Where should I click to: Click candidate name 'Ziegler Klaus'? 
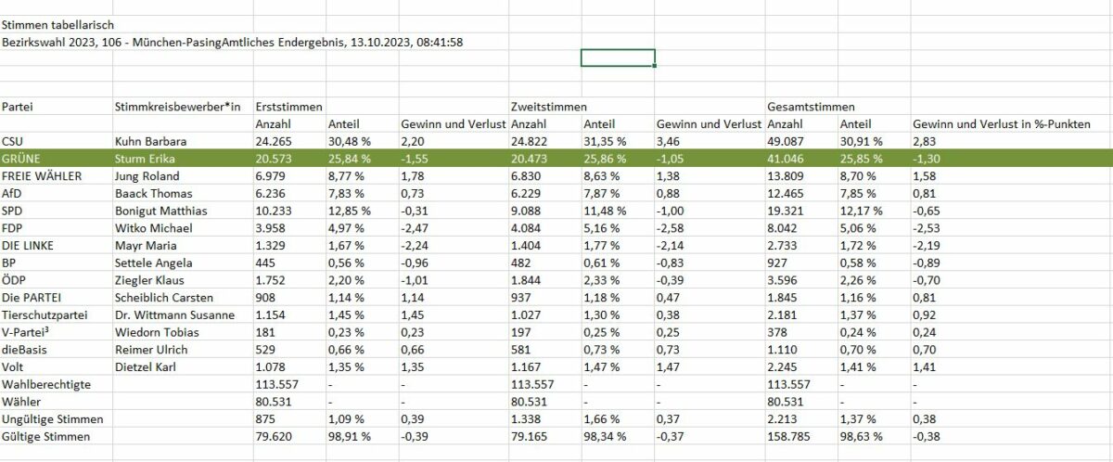148,279
